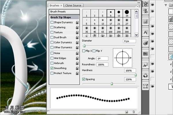Click the lock icon beside Noise
This screenshot has height=115, width=173.
pyautogui.click(x=77, y=53)
